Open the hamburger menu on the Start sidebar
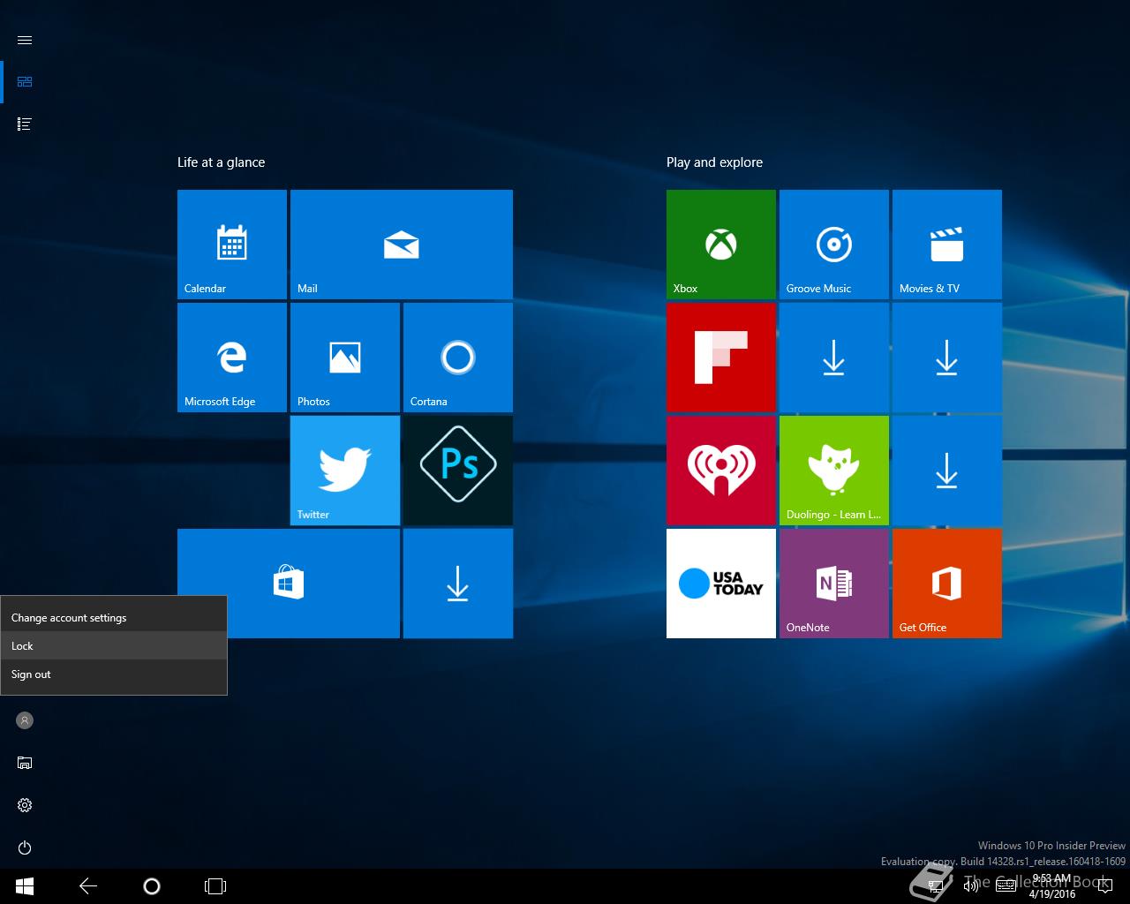Viewport: 1130px width, 904px height. coord(25,40)
